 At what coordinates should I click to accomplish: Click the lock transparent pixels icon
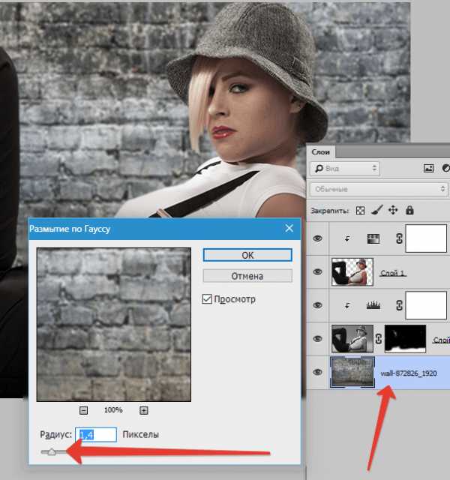360,211
